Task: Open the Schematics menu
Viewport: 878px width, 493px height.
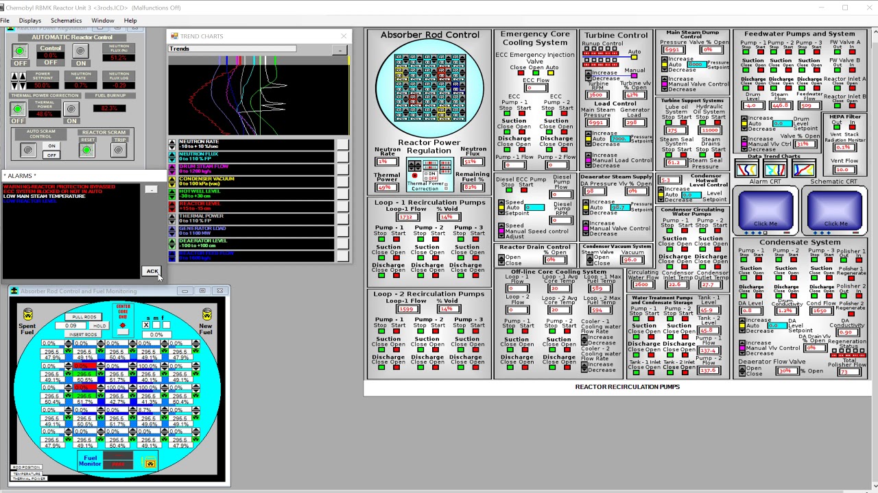Action: tap(66, 21)
